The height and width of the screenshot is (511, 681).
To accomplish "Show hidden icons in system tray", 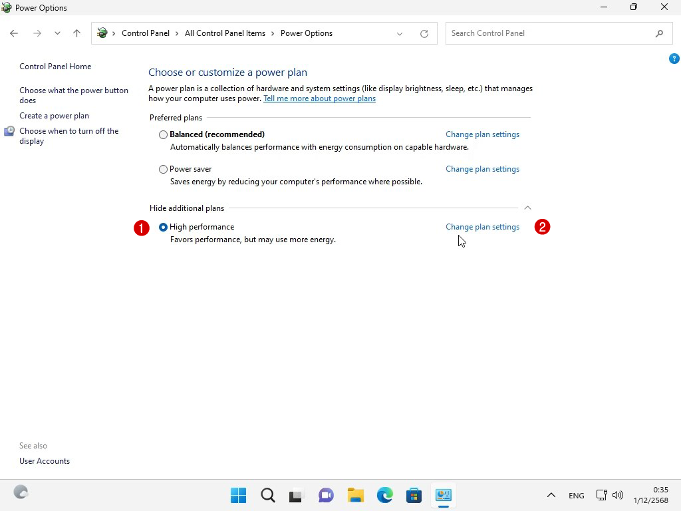I will coord(551,495).
